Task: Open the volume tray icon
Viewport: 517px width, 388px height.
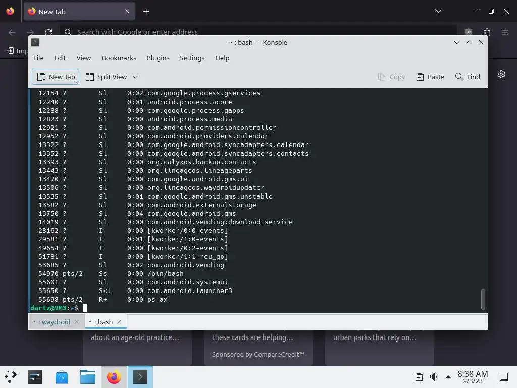Action: pos(434,377)
